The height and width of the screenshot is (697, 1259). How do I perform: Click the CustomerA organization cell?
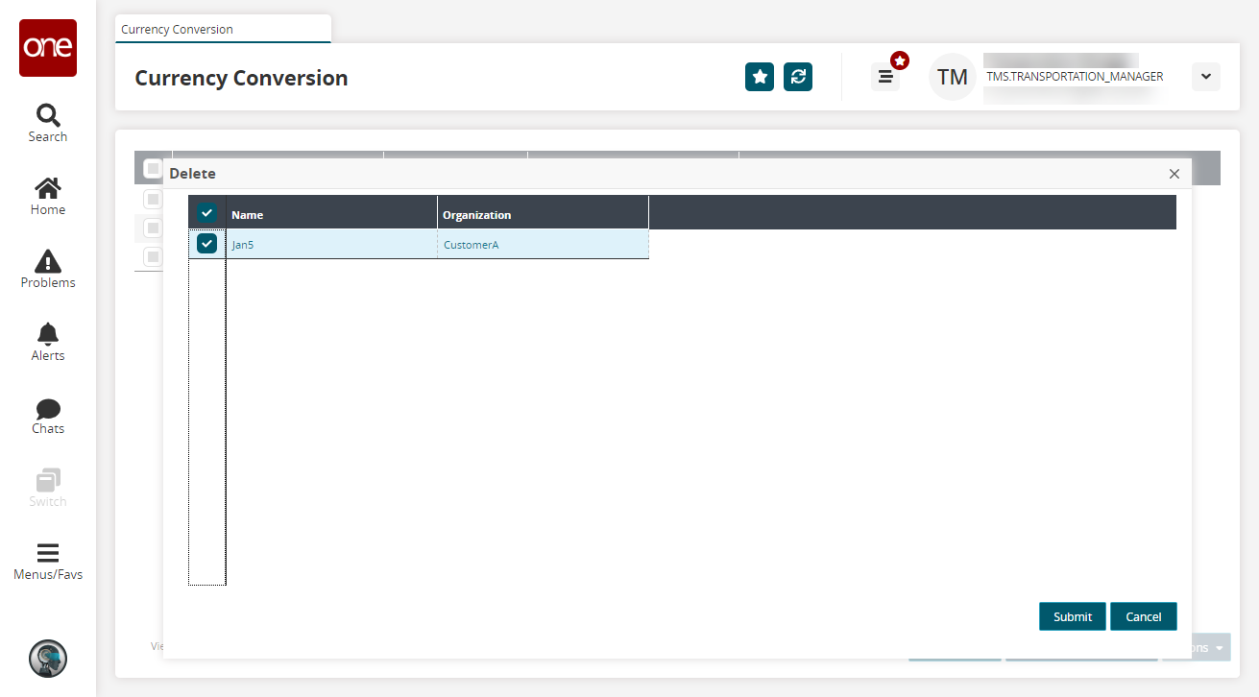coord(544,245)
